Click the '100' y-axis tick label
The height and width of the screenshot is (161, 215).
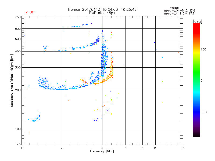(x=18, y=129)
